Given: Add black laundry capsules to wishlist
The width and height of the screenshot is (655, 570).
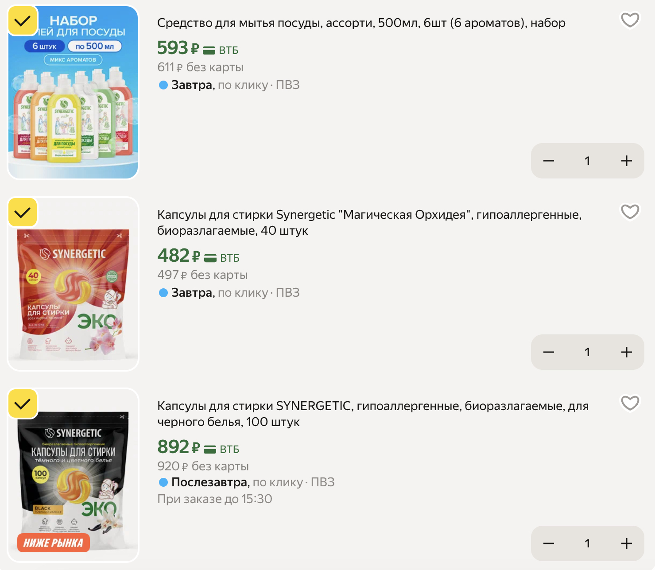Looking at the screenshot, I should [x=630, y=403].
